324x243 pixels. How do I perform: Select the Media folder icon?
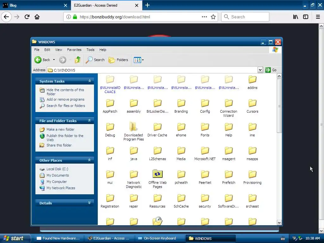point(181,151)
